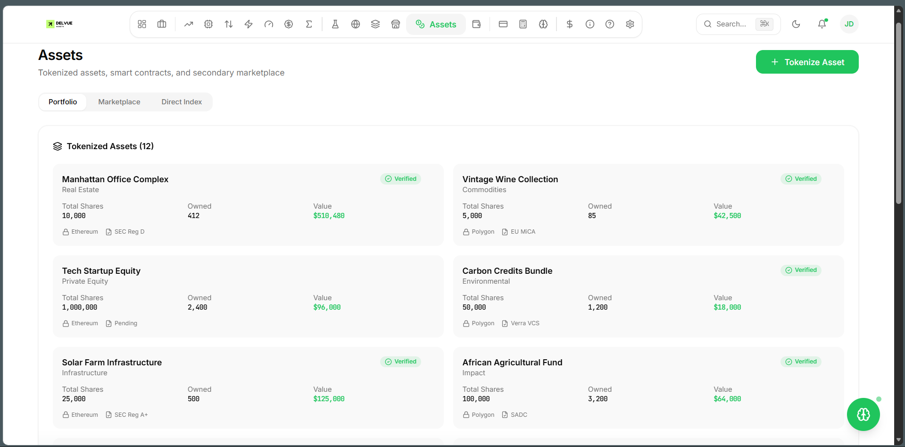Open the CPU chip icon
This screenshot has height=447, width=905.
coord(208,24)
